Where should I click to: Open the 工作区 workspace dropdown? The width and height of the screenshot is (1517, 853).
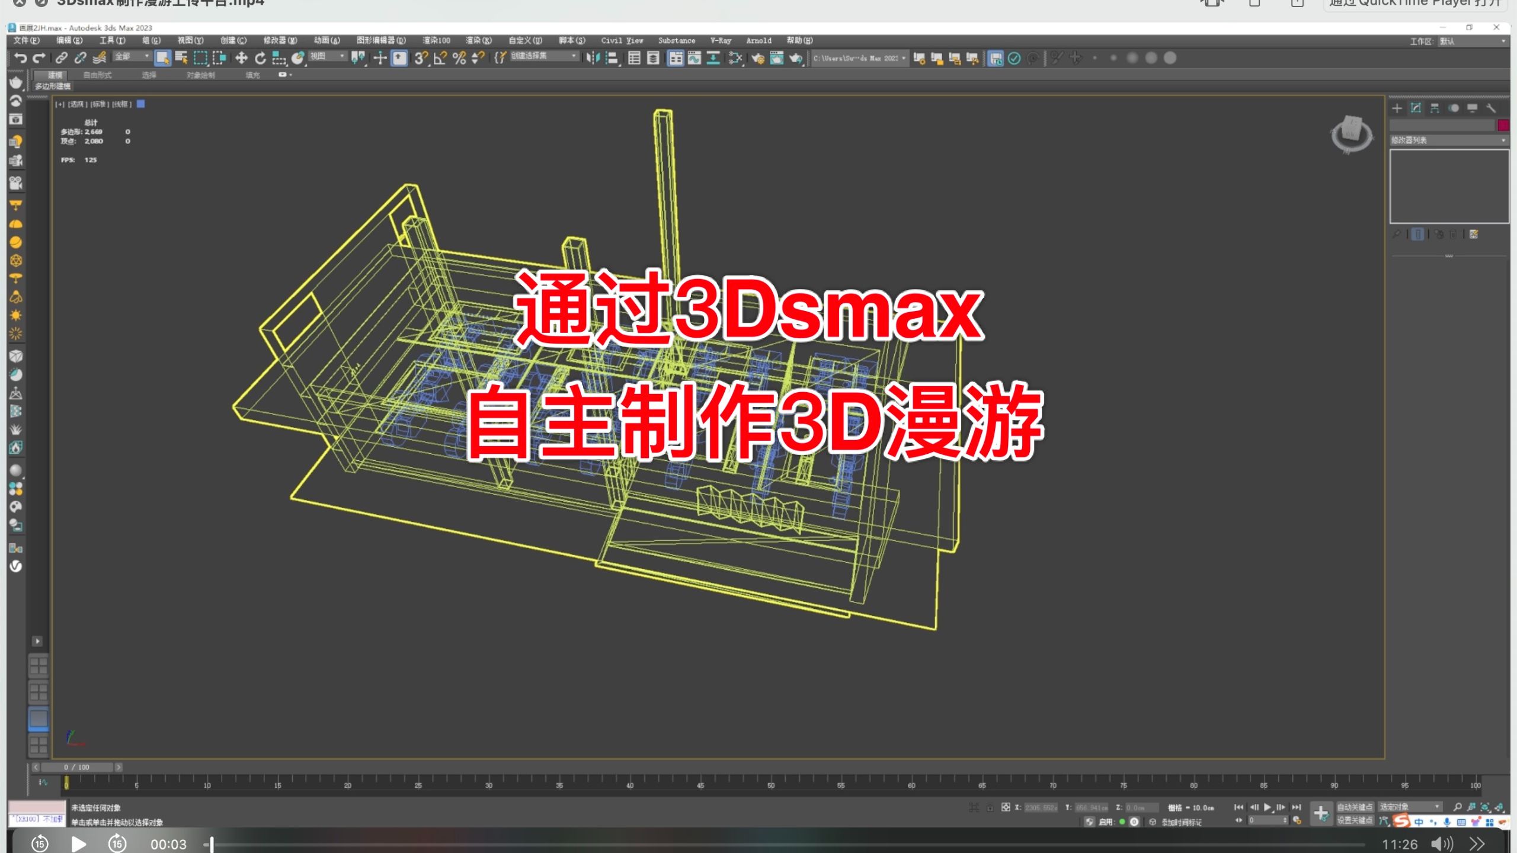click(1472, 41)
